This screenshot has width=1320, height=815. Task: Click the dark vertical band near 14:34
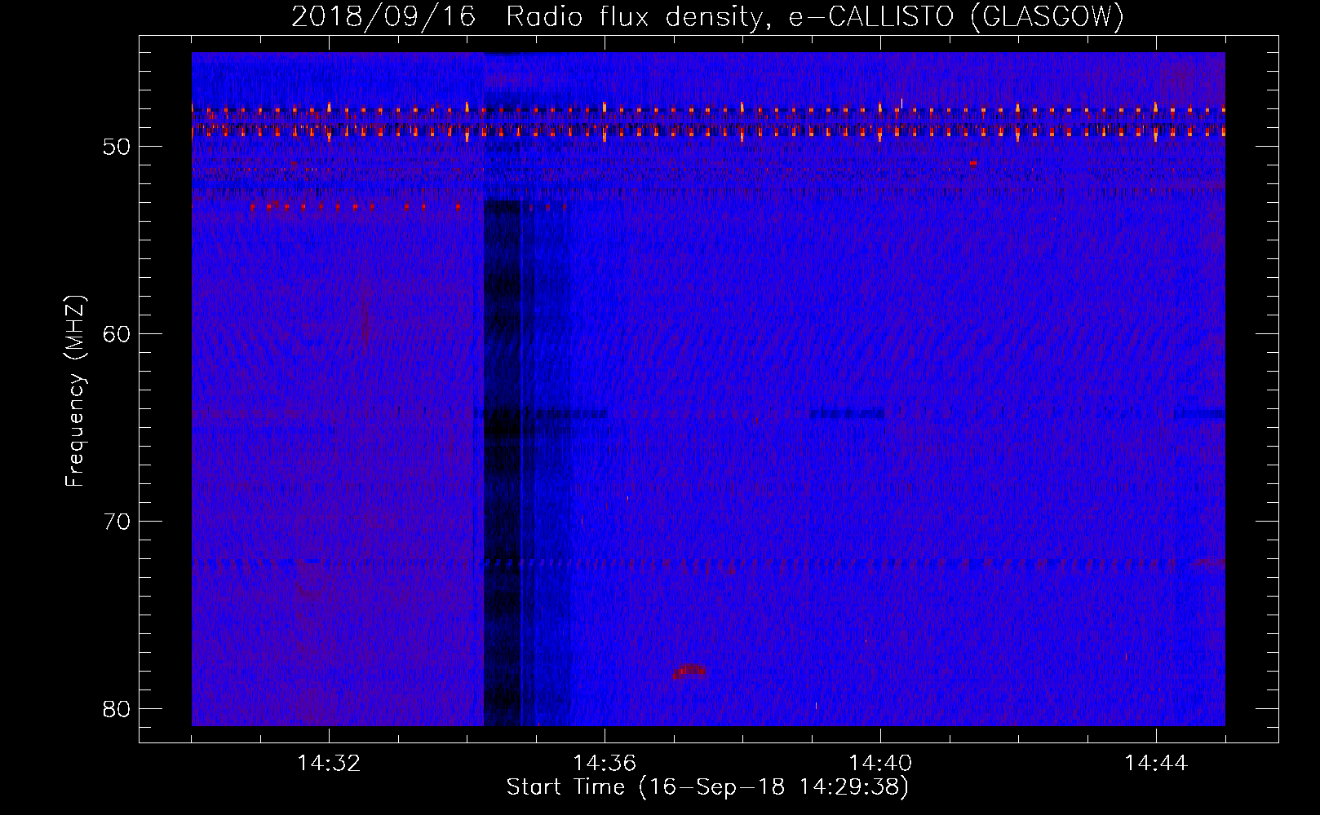click(503, 463)
